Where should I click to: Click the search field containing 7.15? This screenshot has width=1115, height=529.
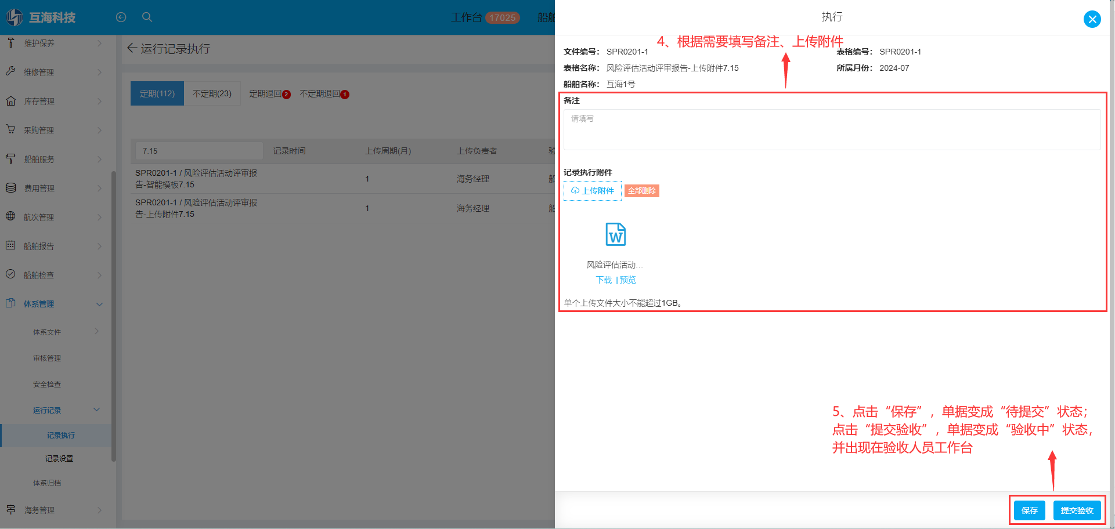pyautogui.click(x=200, y=151)
